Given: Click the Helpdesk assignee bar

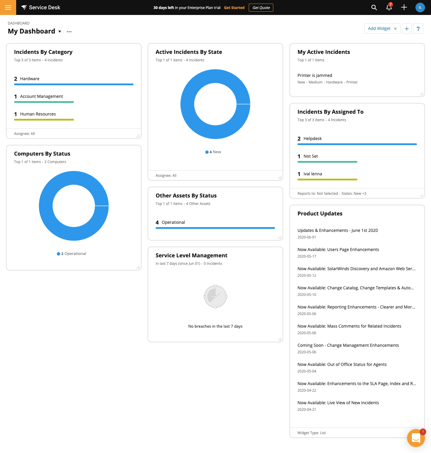Looking at the screenshot, I should 357,144.
